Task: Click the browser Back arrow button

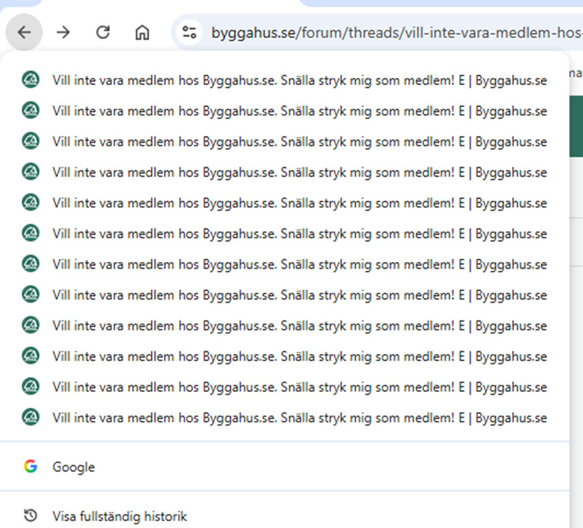Action: point(24,32)
